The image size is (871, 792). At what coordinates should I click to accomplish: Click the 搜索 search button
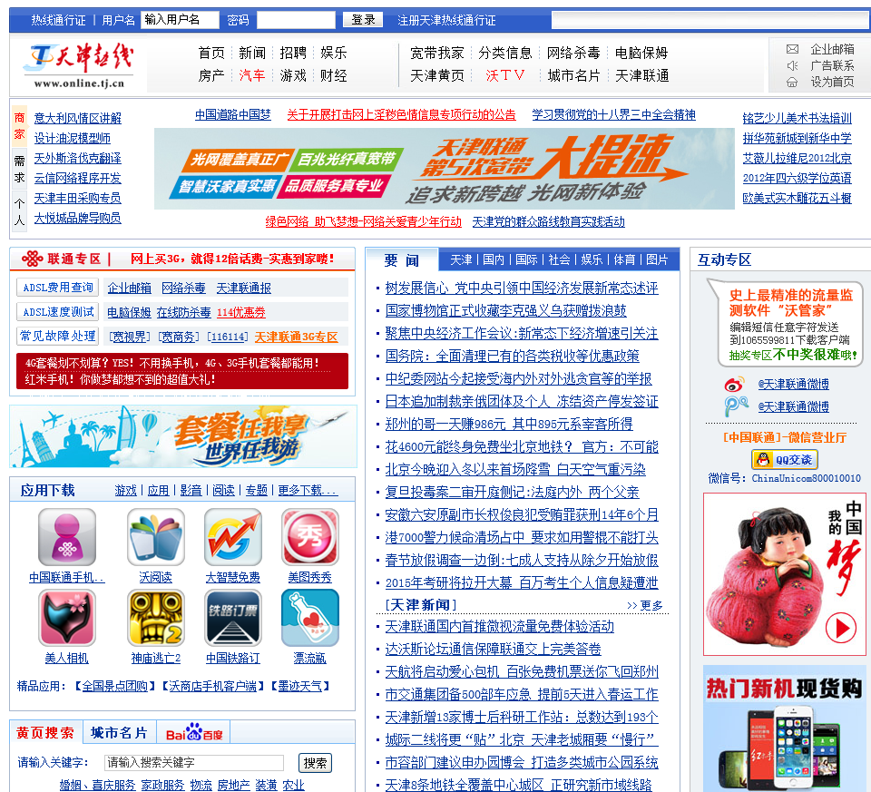coord(315,763)
